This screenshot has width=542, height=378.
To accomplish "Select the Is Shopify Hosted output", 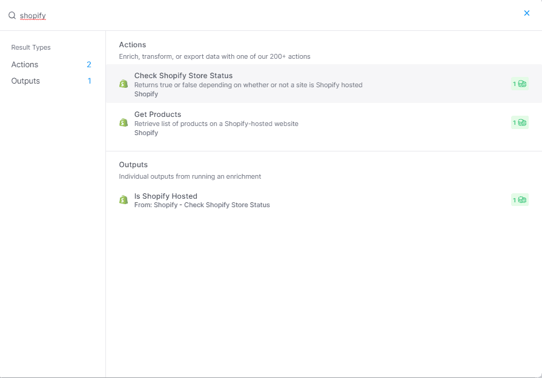I will click(x=324, y=201).
